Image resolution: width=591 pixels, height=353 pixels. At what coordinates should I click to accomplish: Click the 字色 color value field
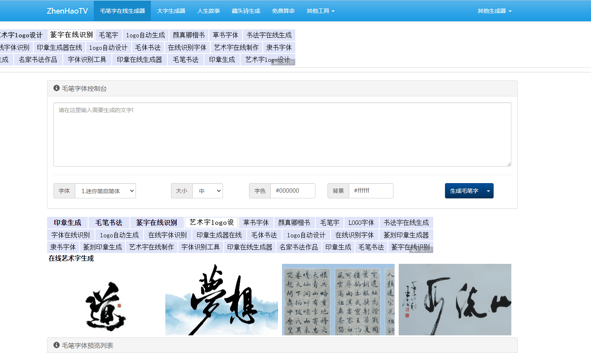(292, 191)
